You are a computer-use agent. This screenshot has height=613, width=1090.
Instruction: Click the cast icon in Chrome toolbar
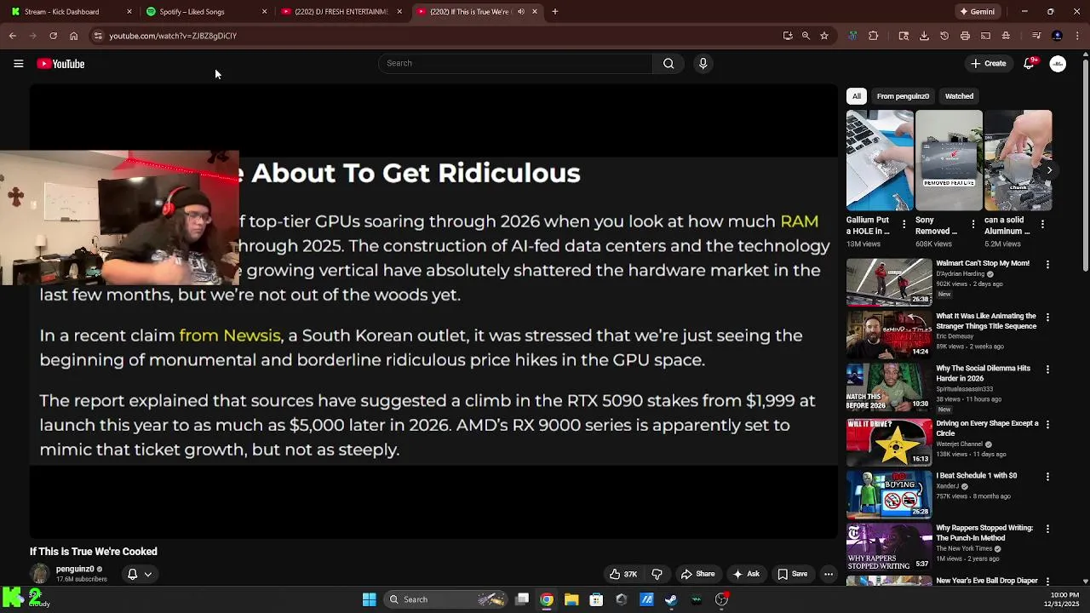pyautogui.click(x=985, y=36)
